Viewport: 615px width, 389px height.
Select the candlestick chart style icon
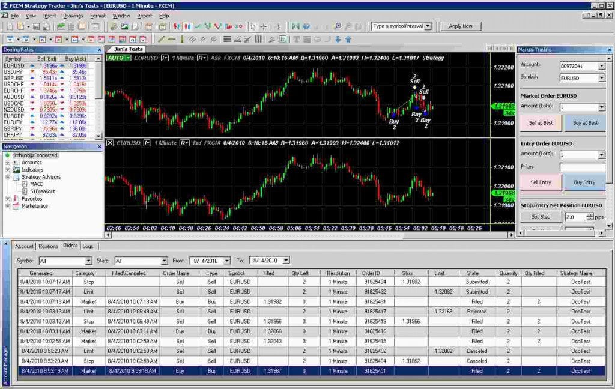point(187,26)
